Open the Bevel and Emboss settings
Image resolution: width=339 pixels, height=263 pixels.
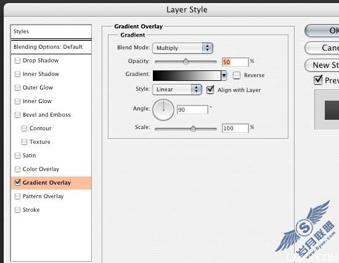(47, 115)
